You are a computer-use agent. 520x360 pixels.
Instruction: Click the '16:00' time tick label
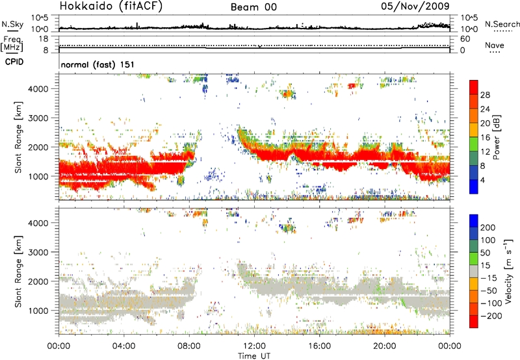tap(319, 346)
